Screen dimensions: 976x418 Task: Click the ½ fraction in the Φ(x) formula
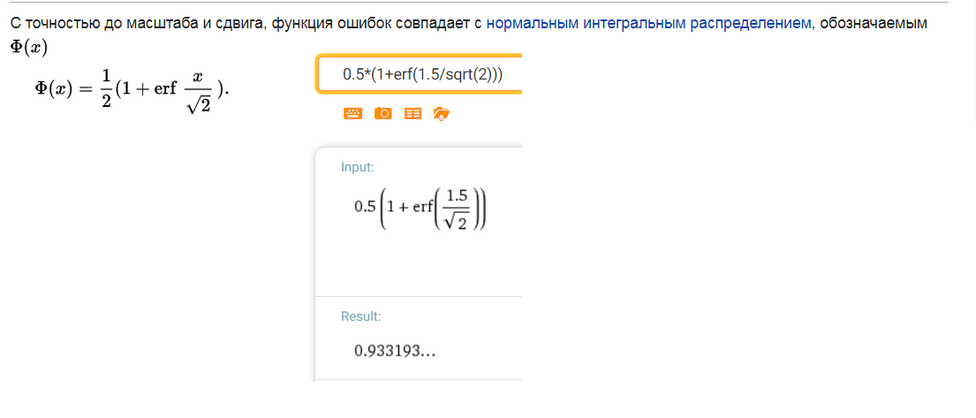pos(105,89)
